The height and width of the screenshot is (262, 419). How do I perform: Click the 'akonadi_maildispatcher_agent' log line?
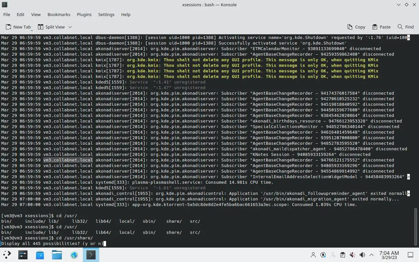(204, 149)
